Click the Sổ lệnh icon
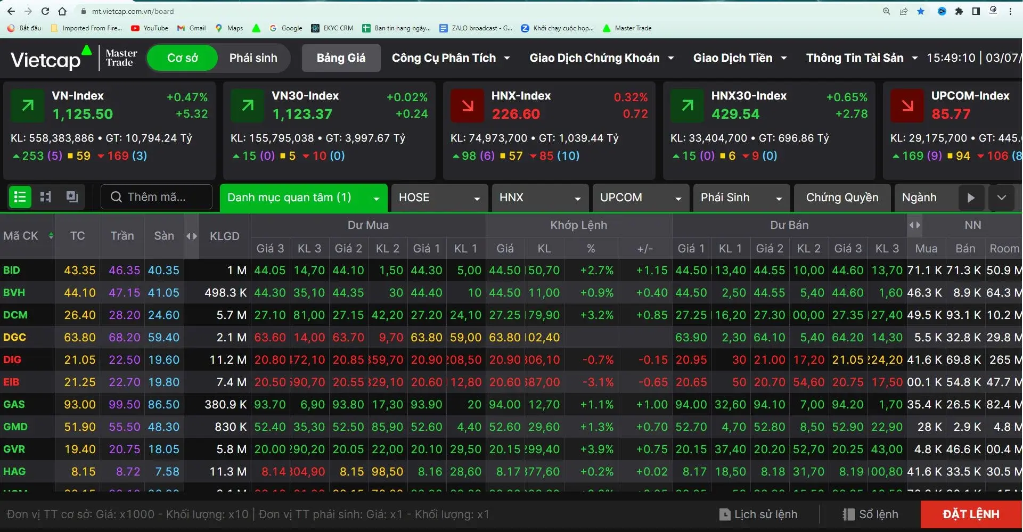Viewport: 1023px width, 532px height. click(x=848, y=514)
